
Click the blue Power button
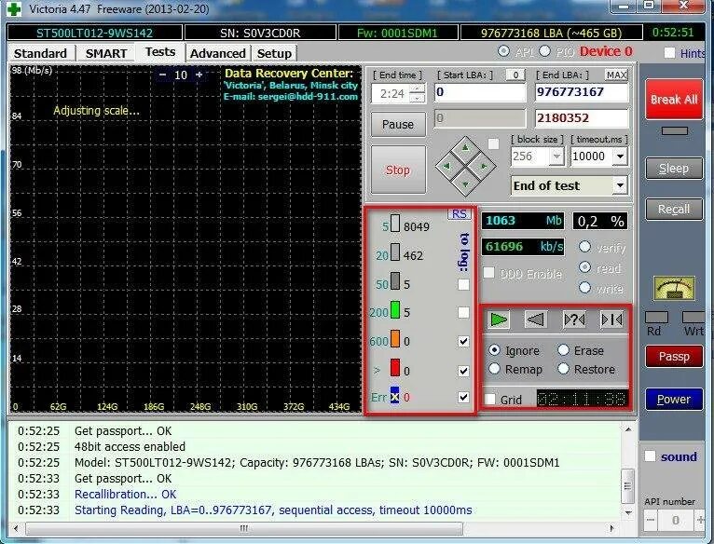(674, 399)
